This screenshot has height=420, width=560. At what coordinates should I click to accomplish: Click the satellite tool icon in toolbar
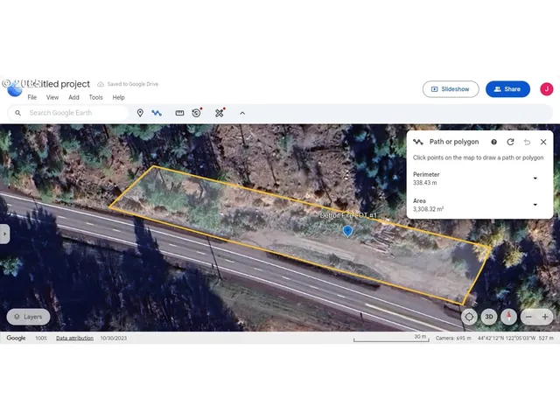(220, 113)
